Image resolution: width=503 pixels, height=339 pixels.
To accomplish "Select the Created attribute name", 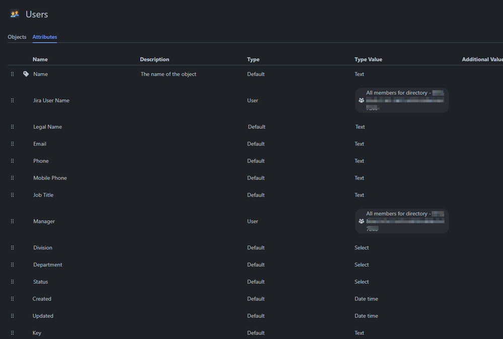I will pyautogui.click(x=42, y=299).
